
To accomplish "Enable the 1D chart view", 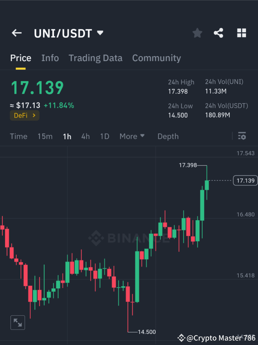I will click(105, 136).
